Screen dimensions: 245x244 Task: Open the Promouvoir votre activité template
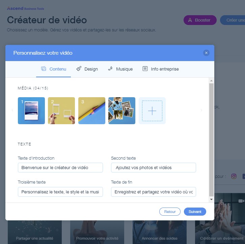pyautogui.click(x=97, y=232)
